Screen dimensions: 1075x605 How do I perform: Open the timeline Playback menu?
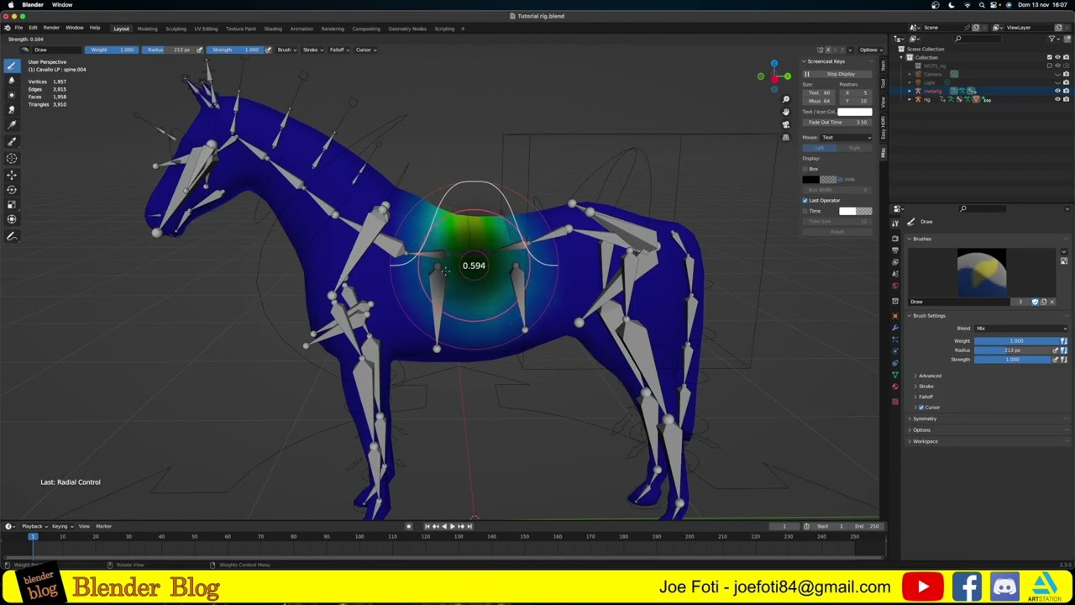coord(34,526)
